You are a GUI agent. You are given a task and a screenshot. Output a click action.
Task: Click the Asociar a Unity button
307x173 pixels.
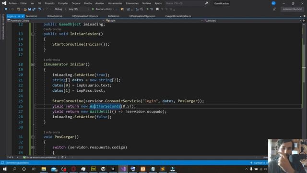point(103,9)
